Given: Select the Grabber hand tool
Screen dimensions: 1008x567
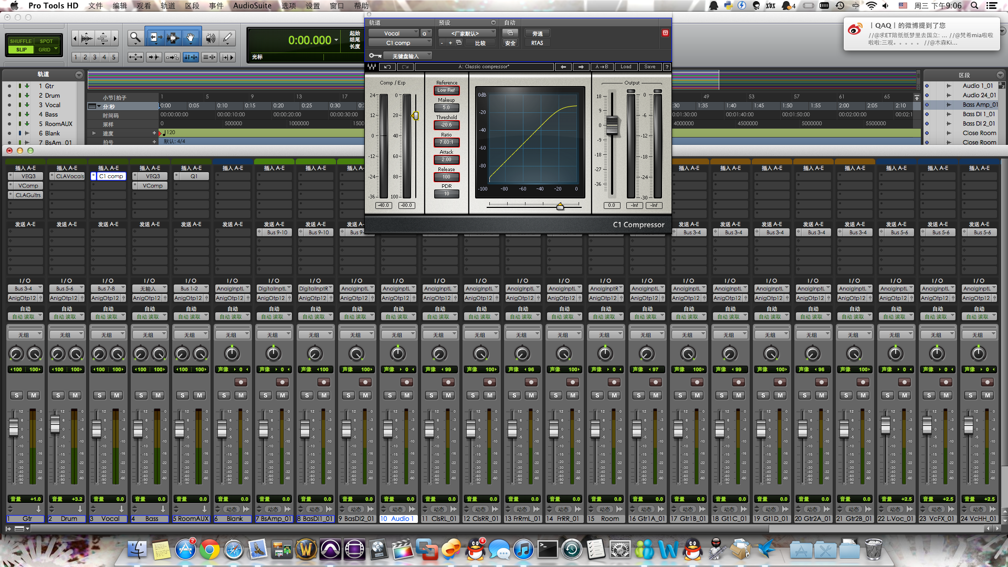Looking at the screenshot, I should point(191,38).
